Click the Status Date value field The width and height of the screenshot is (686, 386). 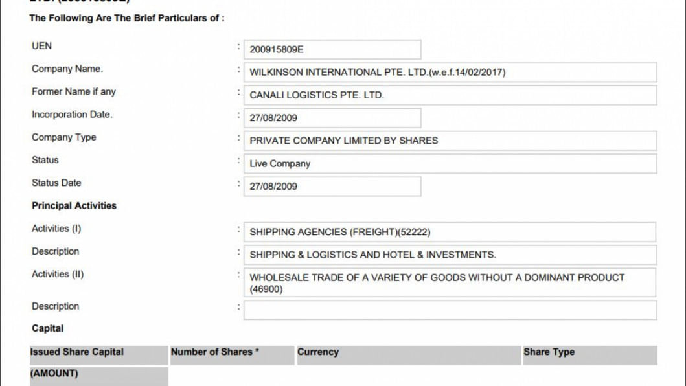[x=332, y=187]
